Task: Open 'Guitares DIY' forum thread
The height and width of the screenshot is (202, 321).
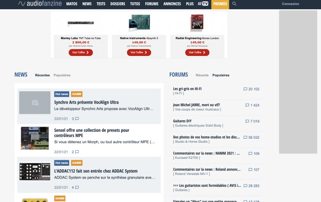Action: [182, 121]
